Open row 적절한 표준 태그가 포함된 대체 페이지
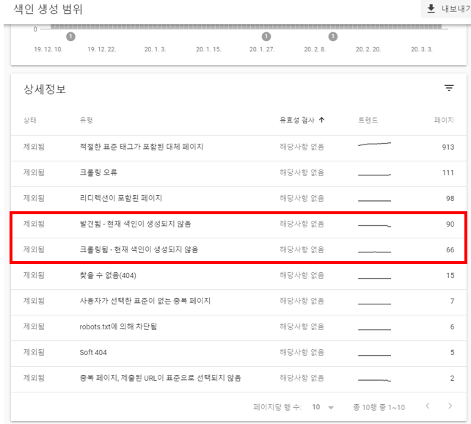Viewport: 471px width, 424px height. (238, 147)
